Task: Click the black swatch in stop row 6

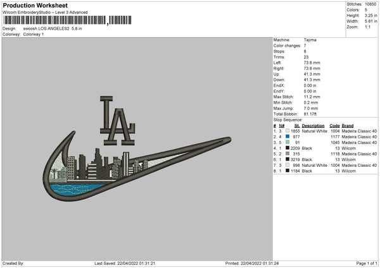Action: click(288, 159)
